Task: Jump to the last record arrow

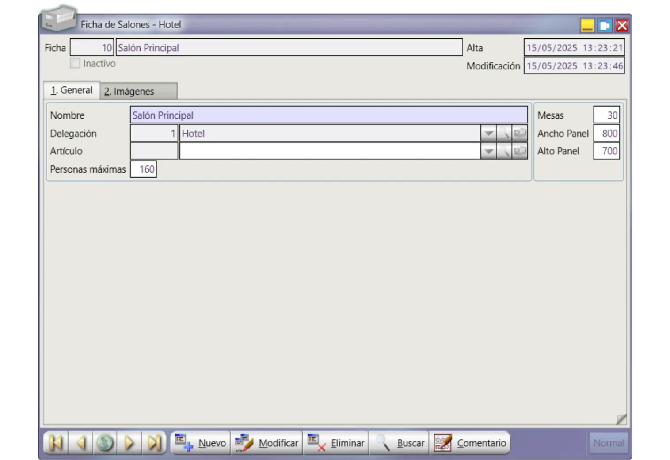Action: [154, 443]
